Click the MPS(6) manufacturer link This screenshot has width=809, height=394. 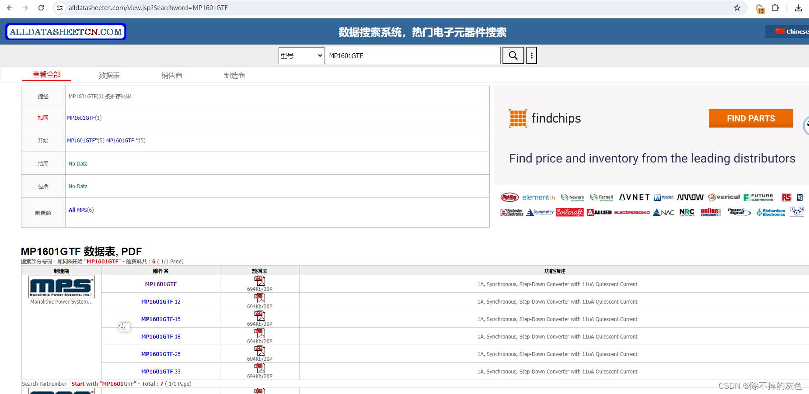85,210
